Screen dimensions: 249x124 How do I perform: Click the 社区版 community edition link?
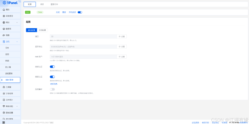click(224, 123)
